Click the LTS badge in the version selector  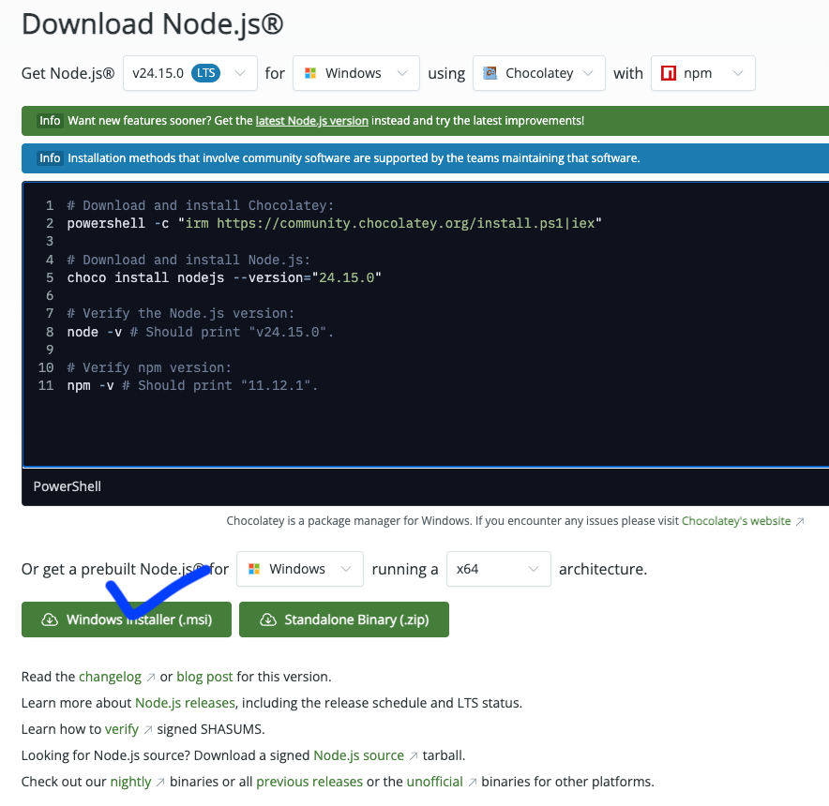click(205, 73)
